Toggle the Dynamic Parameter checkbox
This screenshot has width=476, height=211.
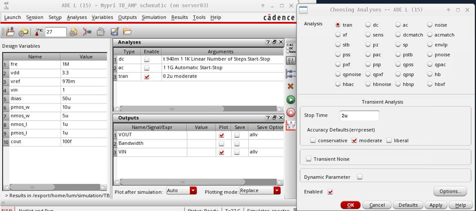pos(360,177)
